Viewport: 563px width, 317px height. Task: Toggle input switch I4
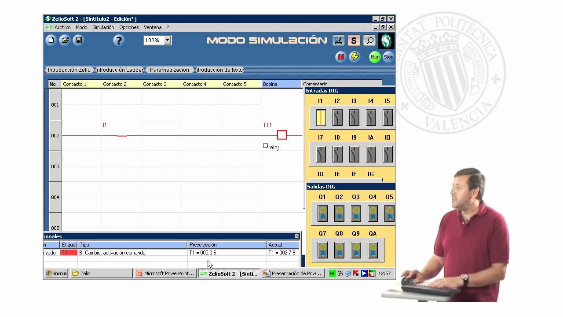(371, 118)
